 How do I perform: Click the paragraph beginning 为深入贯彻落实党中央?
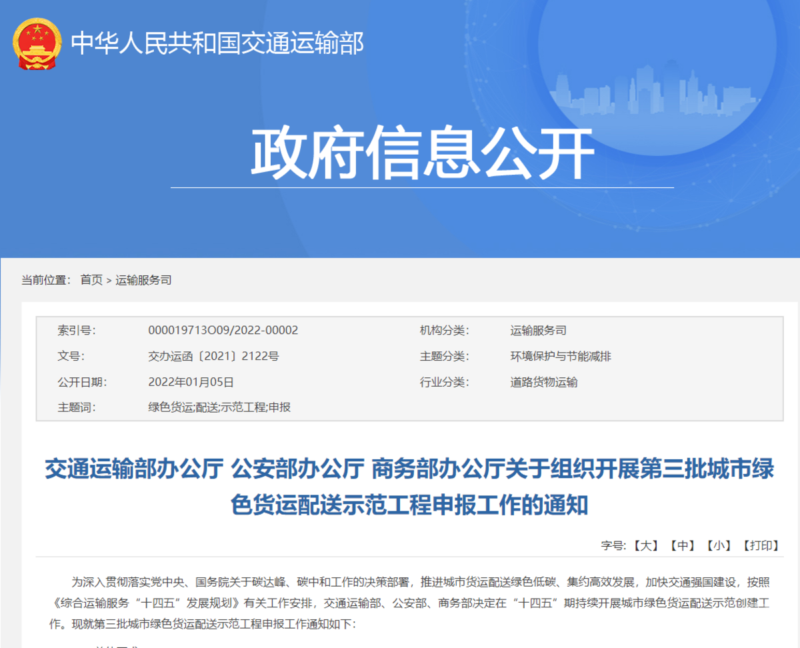coord(409,603)
